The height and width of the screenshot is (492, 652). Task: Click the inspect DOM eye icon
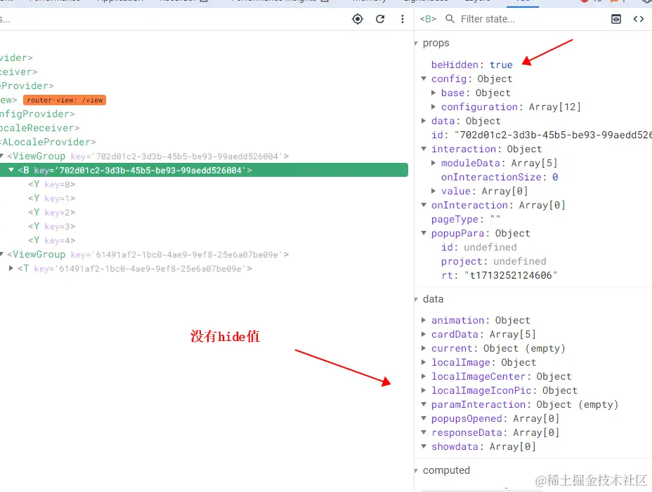(x=616, y=19)
